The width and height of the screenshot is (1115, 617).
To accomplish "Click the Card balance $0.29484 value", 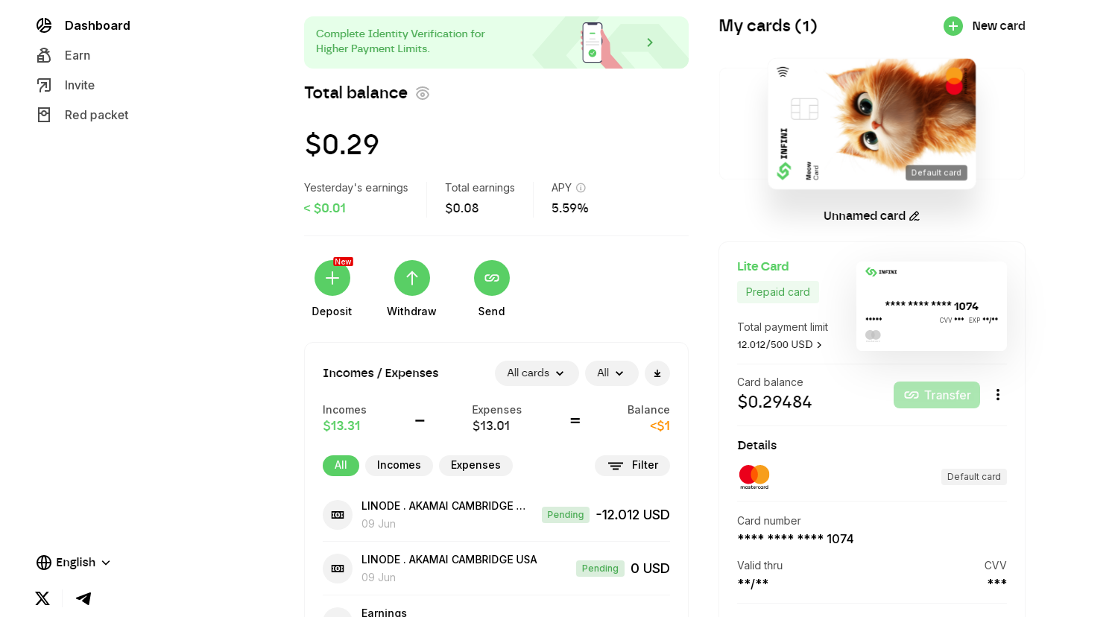I will click(x=774, y=402).
